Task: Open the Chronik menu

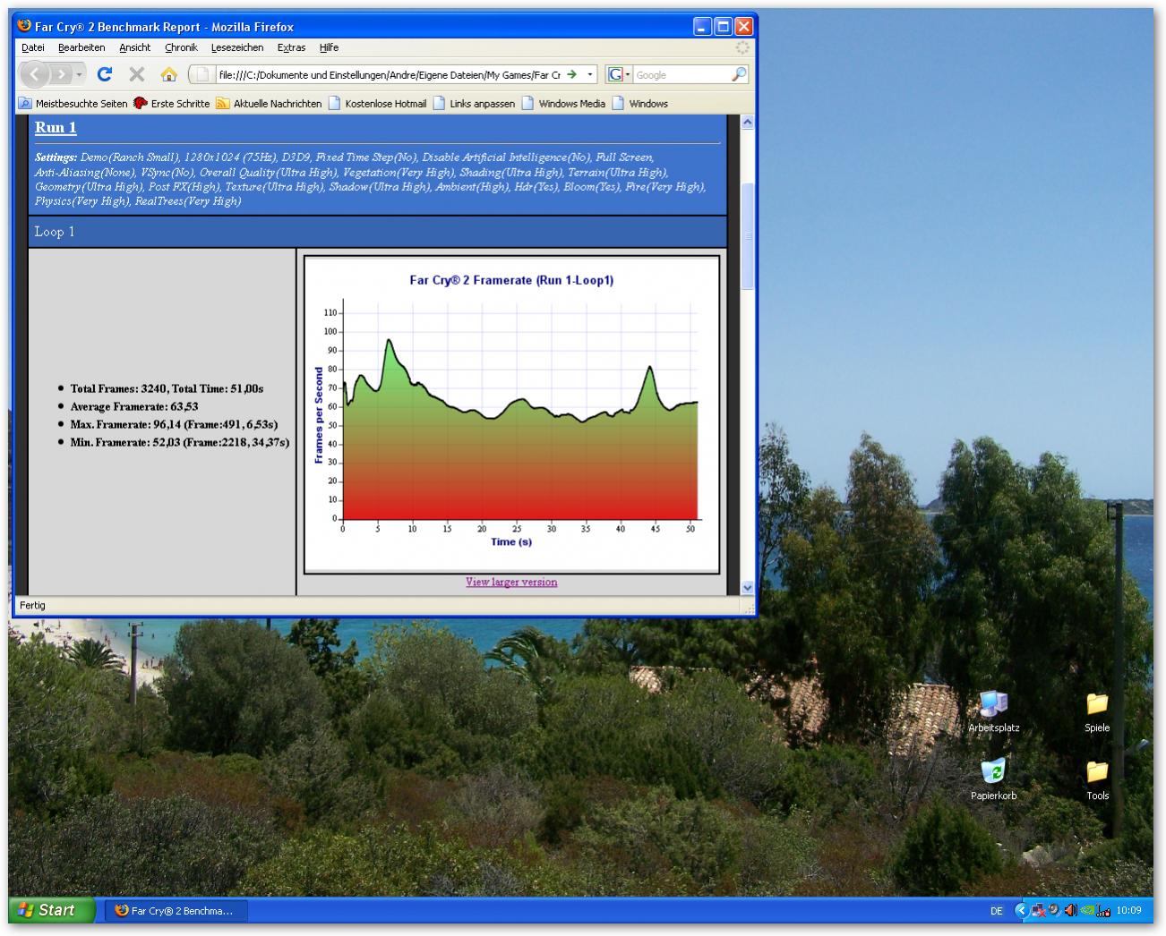Action: (181, 47)
